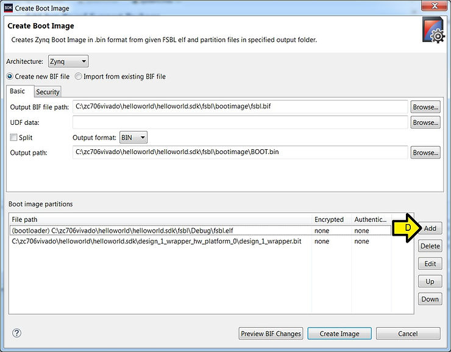Expand the Output format BIN dropdown
This screenshot has height=352, width=451.
pyautogui.click(x=133, y=138)
